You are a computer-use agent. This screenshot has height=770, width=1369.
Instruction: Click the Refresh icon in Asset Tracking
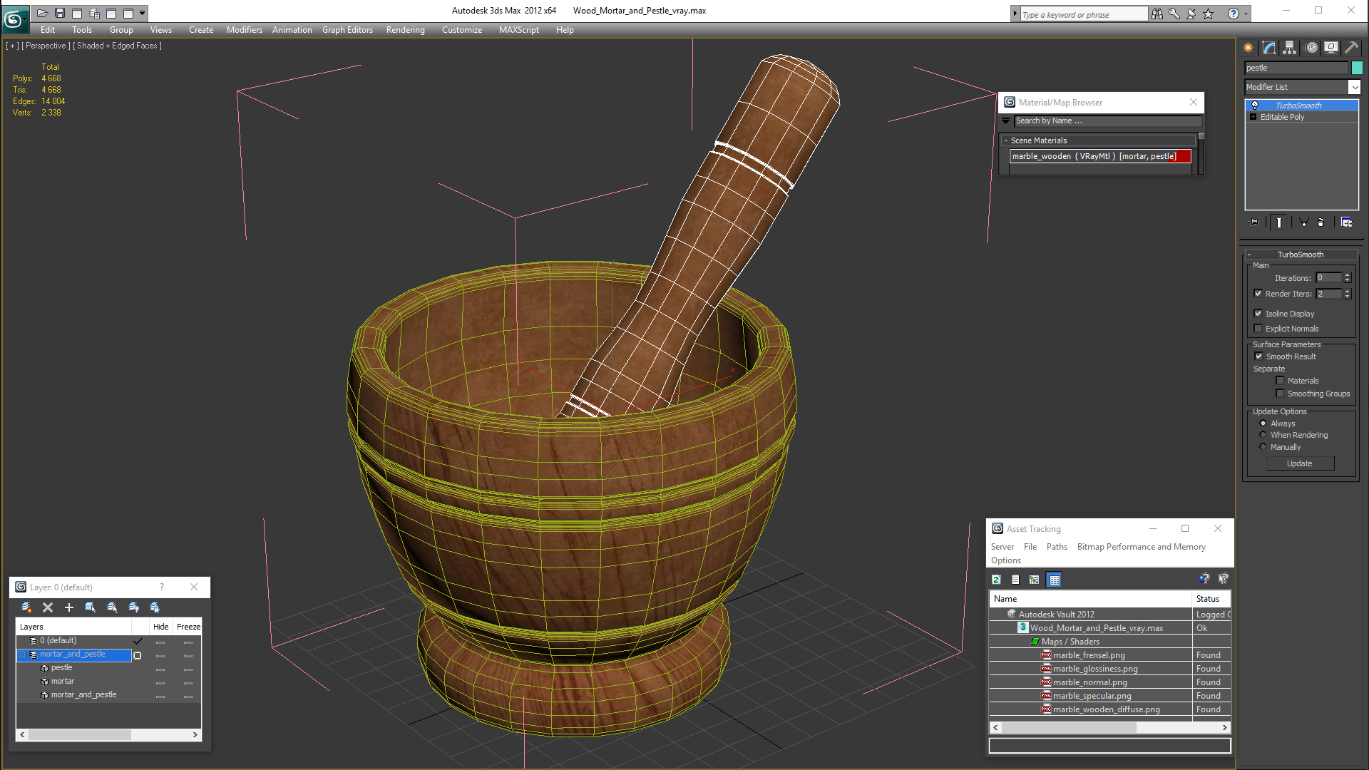997,580
